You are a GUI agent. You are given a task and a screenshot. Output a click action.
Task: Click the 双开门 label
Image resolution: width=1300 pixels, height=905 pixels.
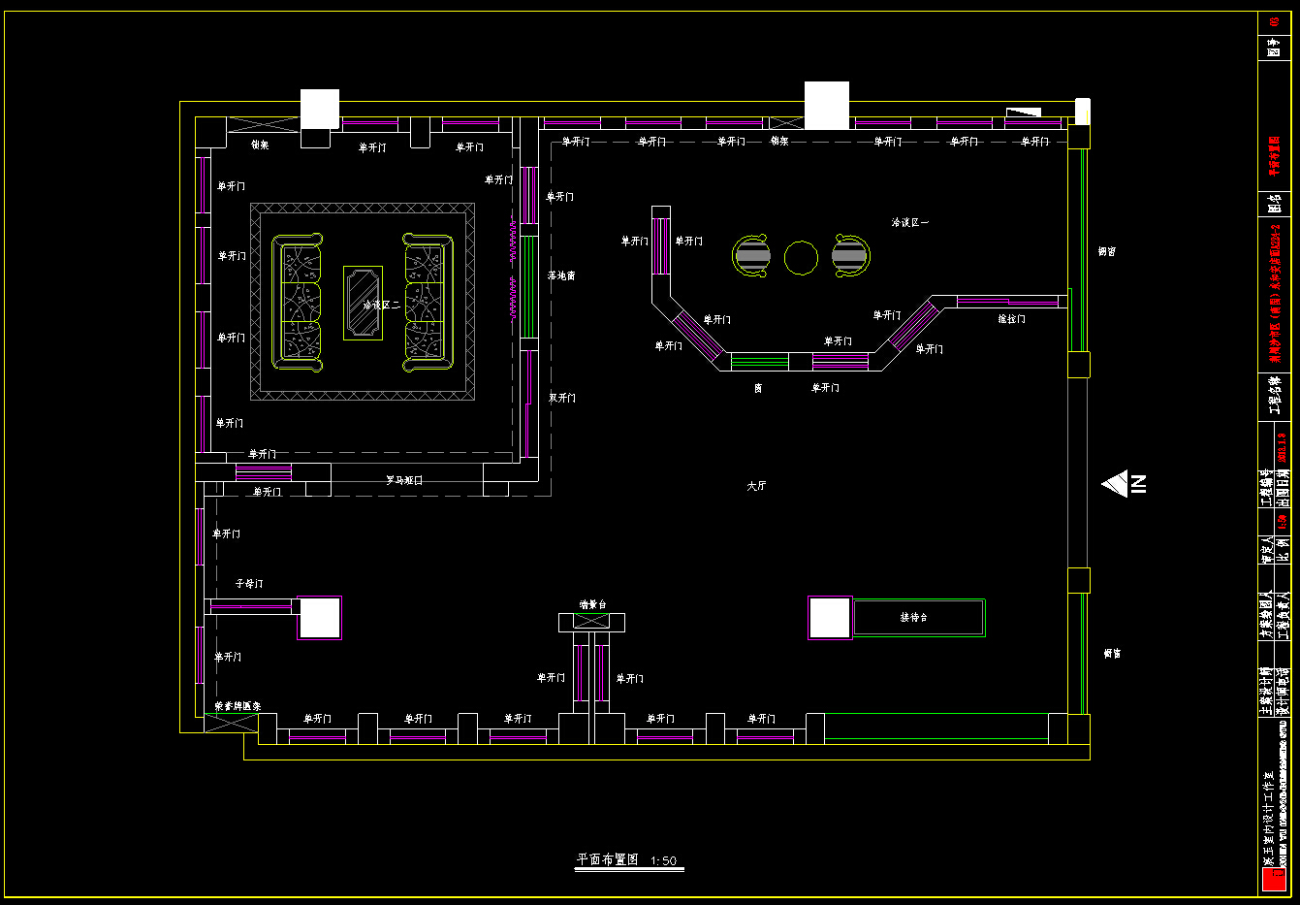[562, 398]
